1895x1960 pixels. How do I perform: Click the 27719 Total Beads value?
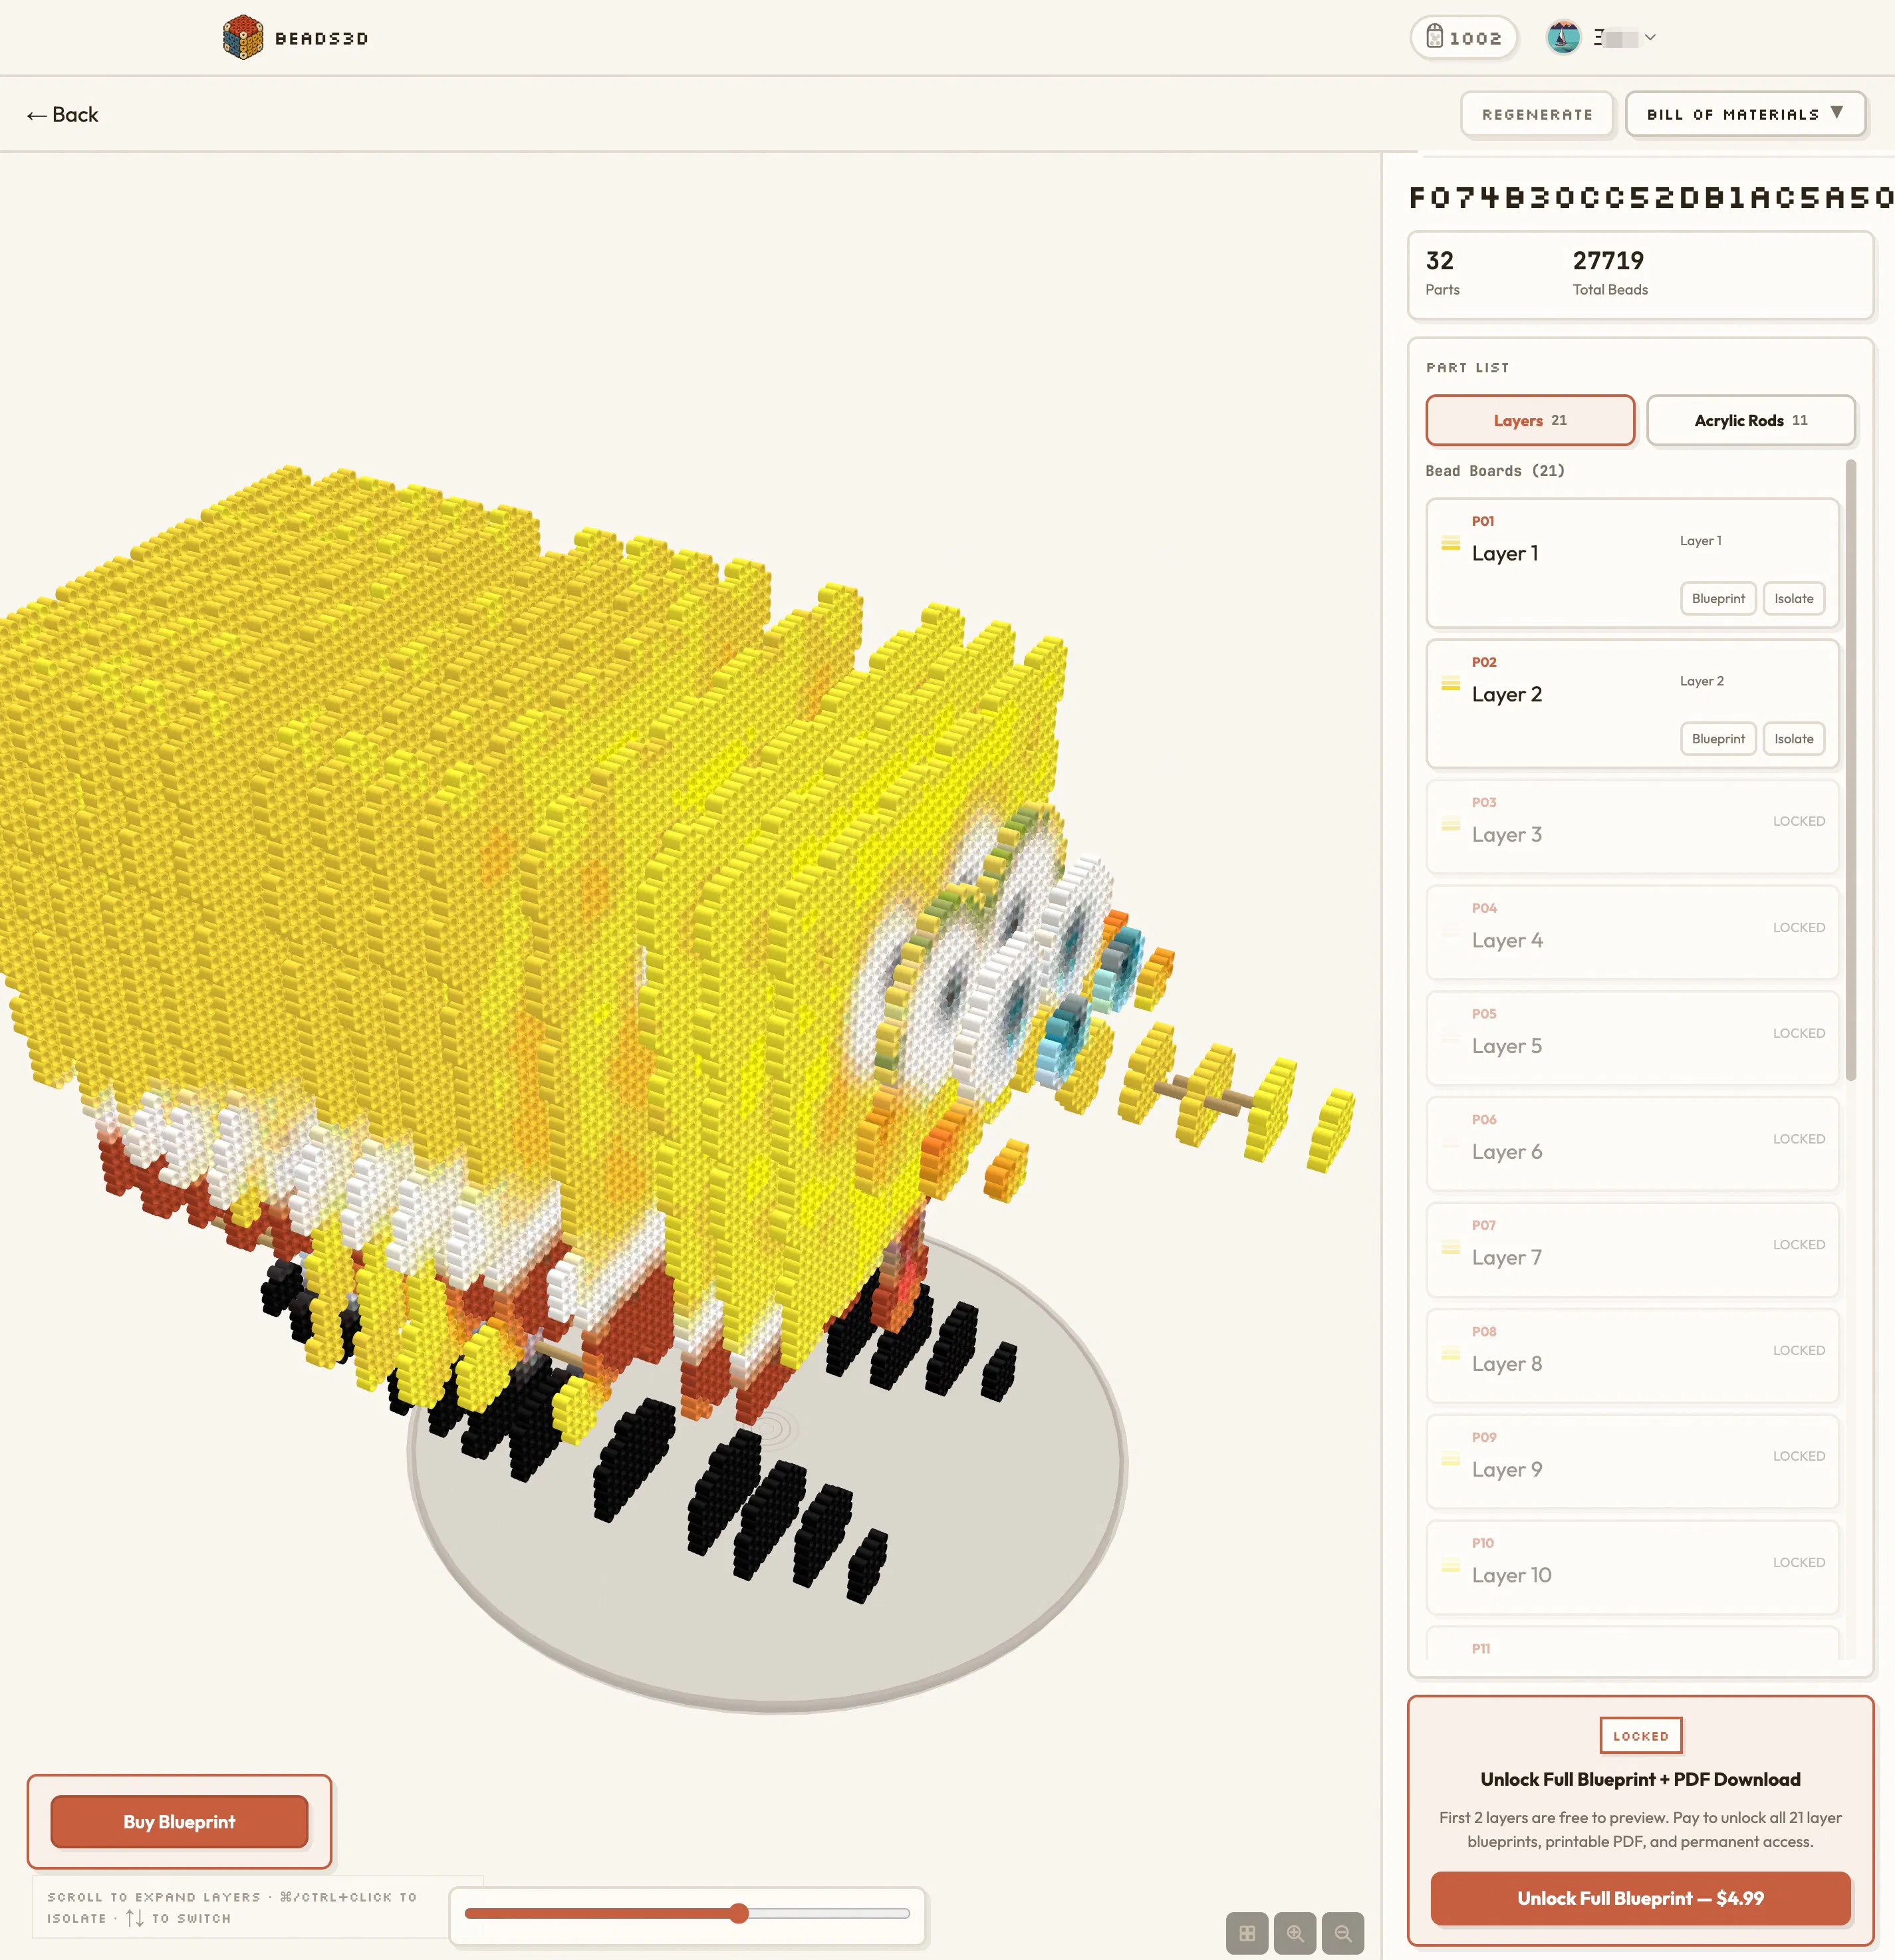coord(1608,261)
